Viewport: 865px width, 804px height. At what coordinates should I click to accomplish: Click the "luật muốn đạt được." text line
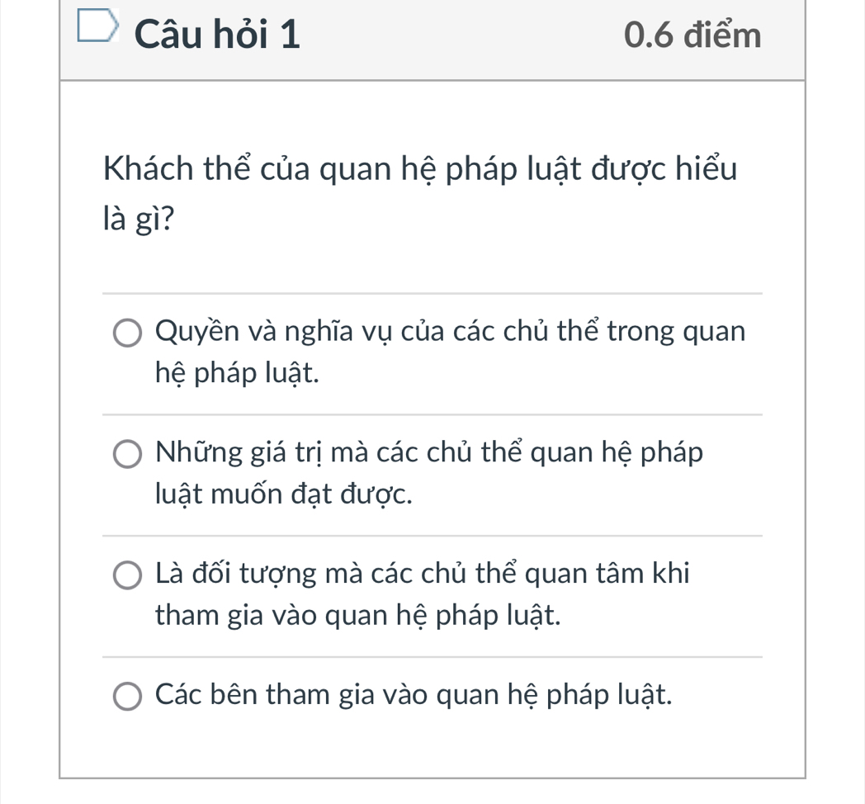click(282, 494)
